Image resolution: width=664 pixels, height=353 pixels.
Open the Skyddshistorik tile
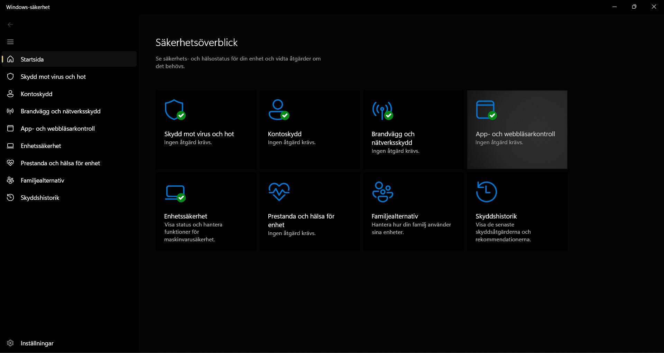click(517, 211)
